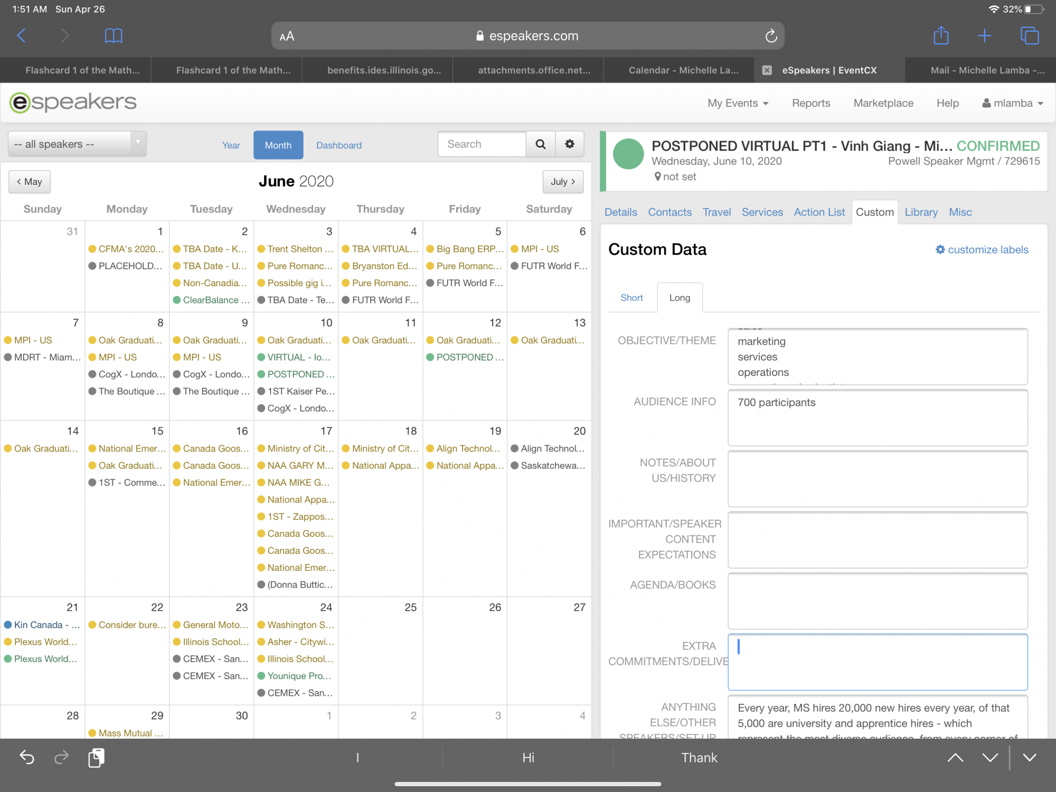Reload the espeakers.com page
1056x792 pixels.
(771, 36)
